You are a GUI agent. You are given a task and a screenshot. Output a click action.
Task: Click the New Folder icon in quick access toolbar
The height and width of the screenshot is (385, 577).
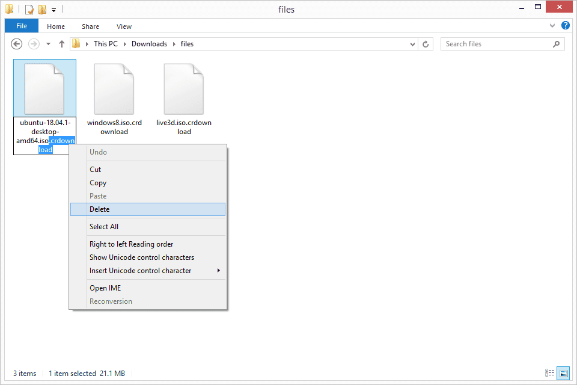42,9
